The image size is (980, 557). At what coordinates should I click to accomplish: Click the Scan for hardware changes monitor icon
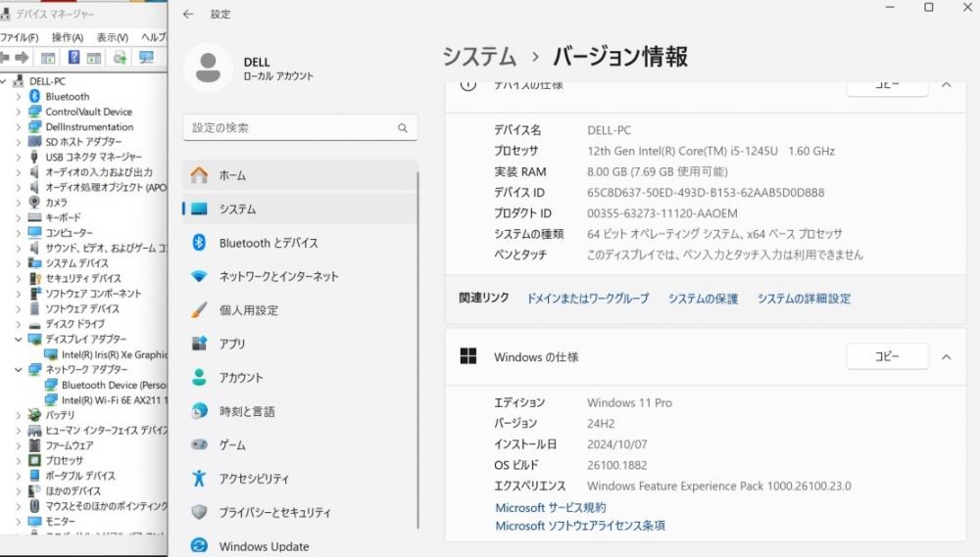coord(146,58)
